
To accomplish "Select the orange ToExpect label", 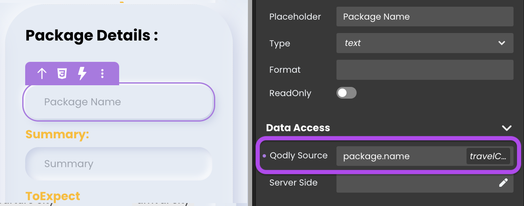I will pyautogui.click(x=53, y=196).
